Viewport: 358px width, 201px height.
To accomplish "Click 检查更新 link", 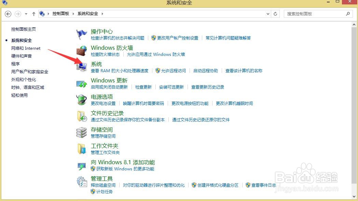I will 143,87.
